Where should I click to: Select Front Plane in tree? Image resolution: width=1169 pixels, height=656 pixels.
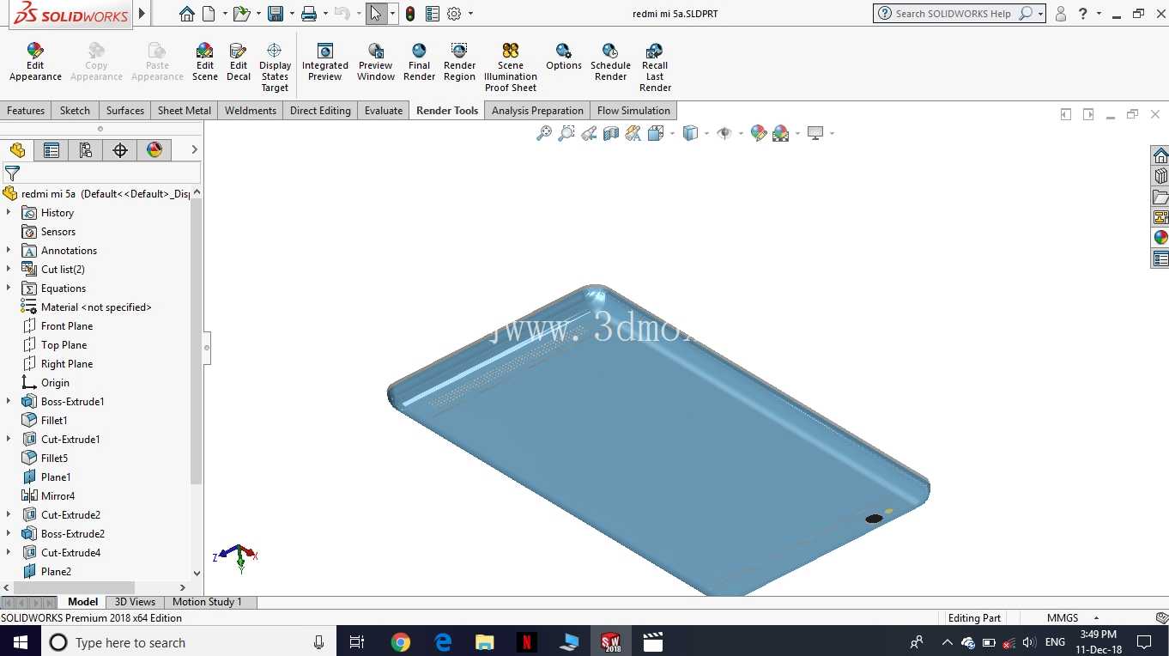click(67, 325)
